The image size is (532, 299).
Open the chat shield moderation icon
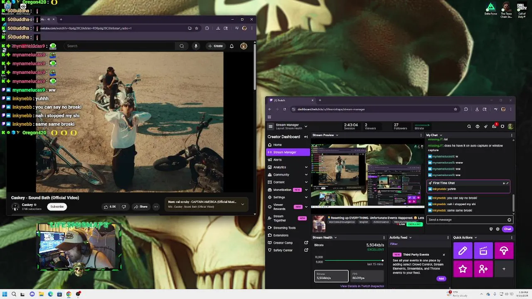pos(491,229)
